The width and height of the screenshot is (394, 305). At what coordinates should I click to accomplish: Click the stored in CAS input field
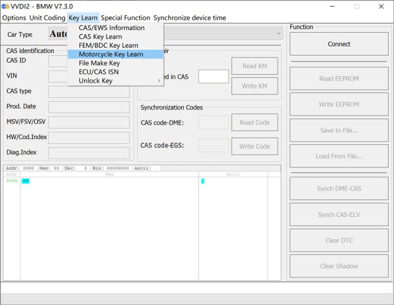coord(213,77)
